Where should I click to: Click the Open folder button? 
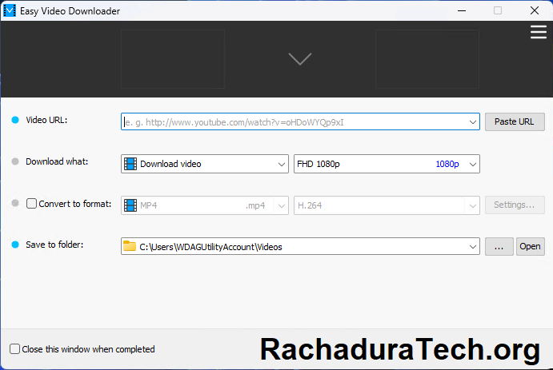tap(530, 246)
